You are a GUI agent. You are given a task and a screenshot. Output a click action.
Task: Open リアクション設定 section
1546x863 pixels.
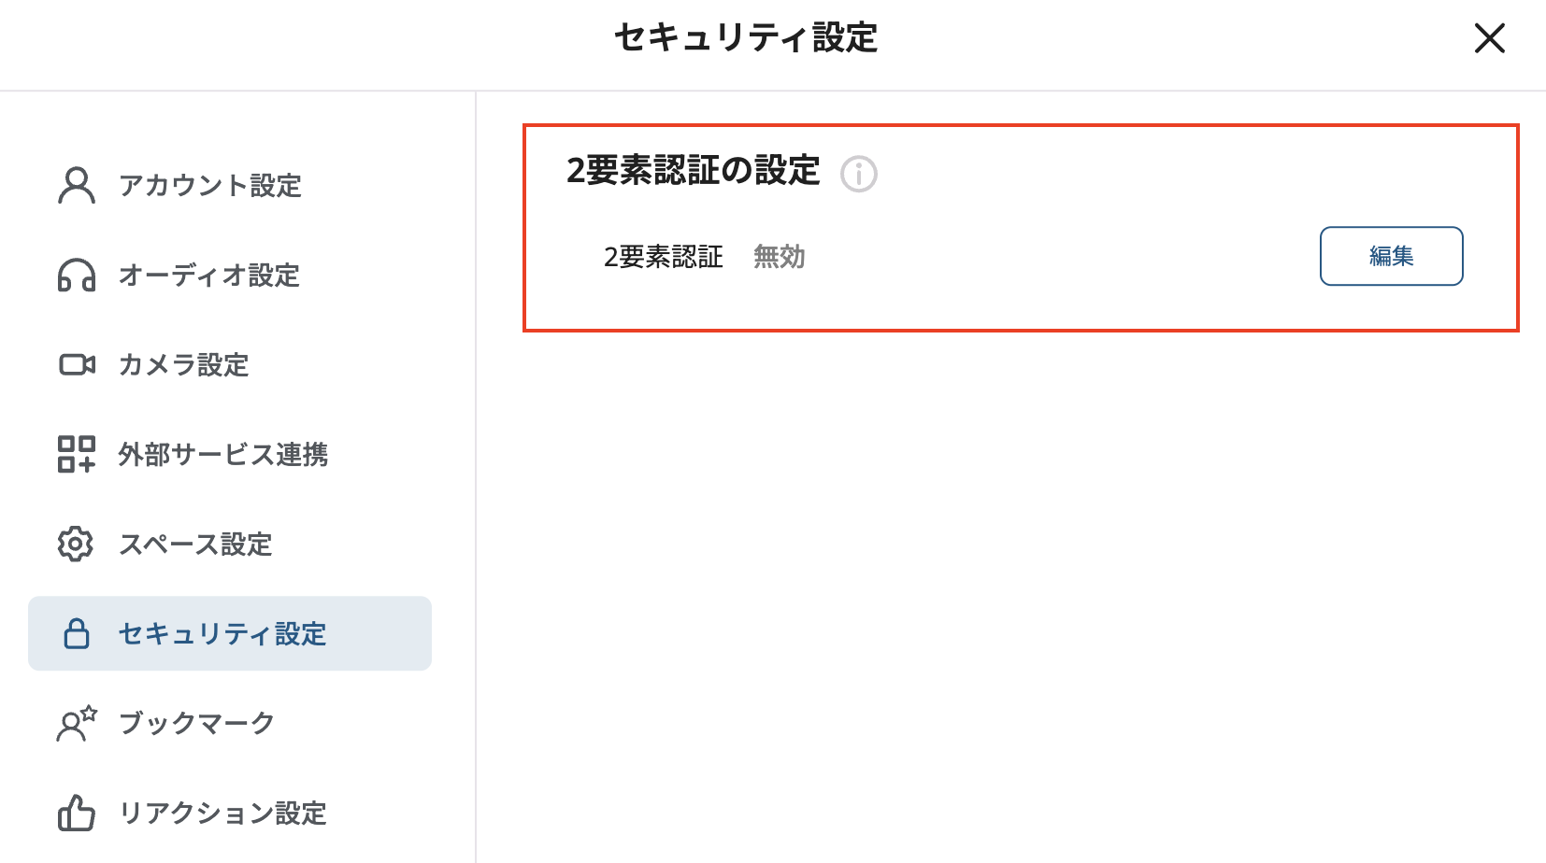(x=224, y=813)
